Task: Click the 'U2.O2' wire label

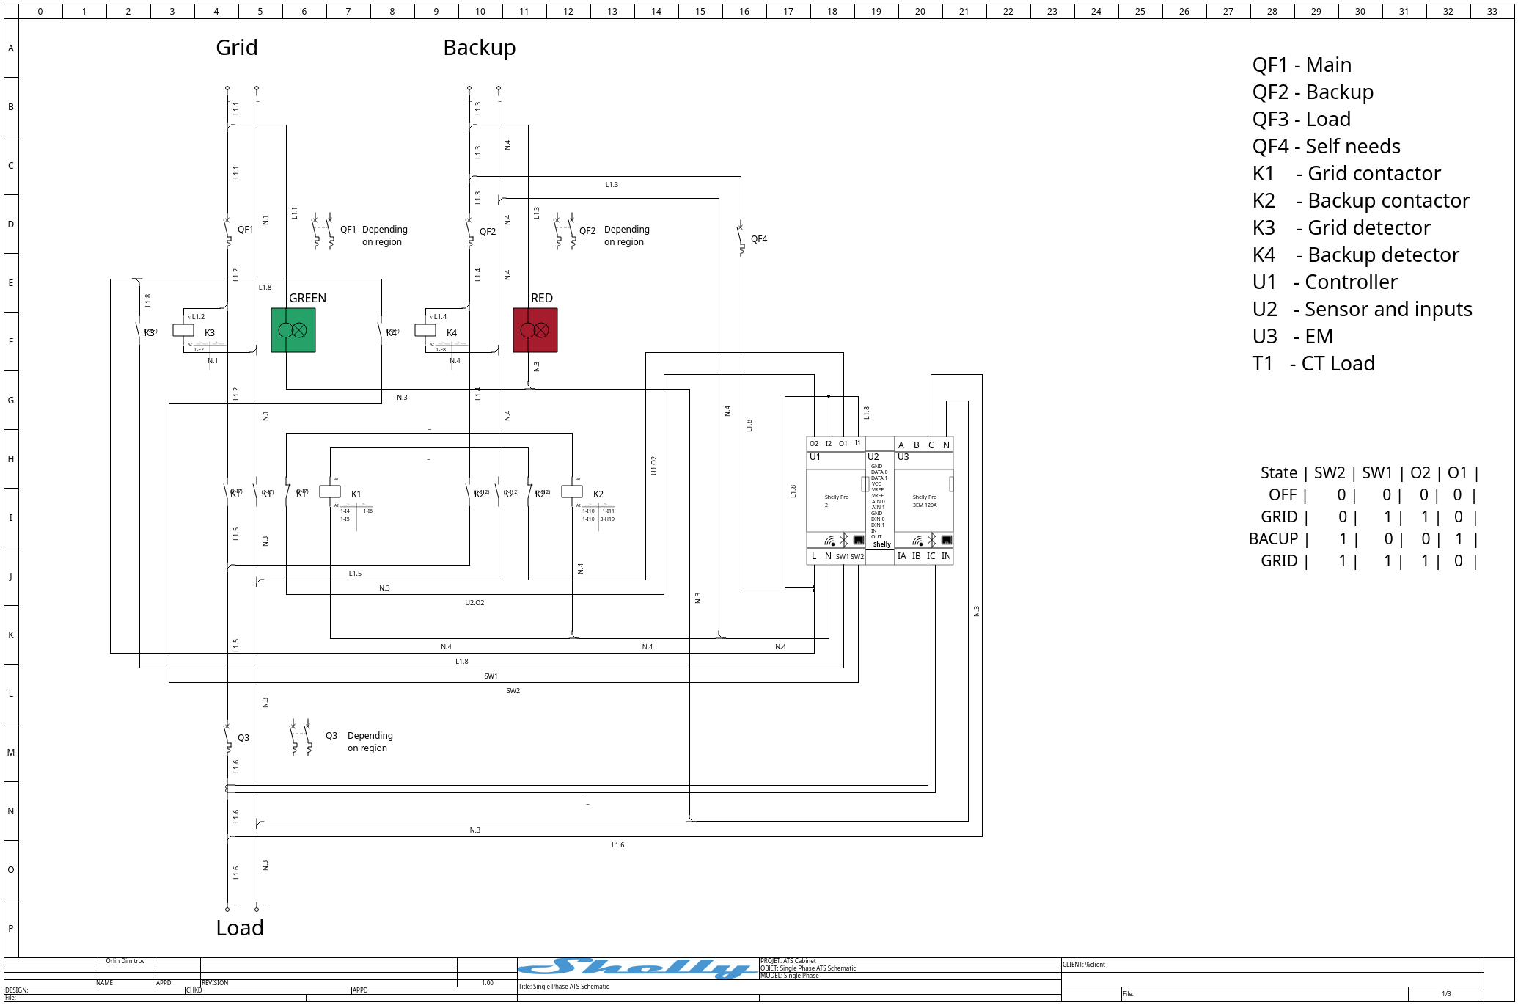Action: [x=474, y=603]
